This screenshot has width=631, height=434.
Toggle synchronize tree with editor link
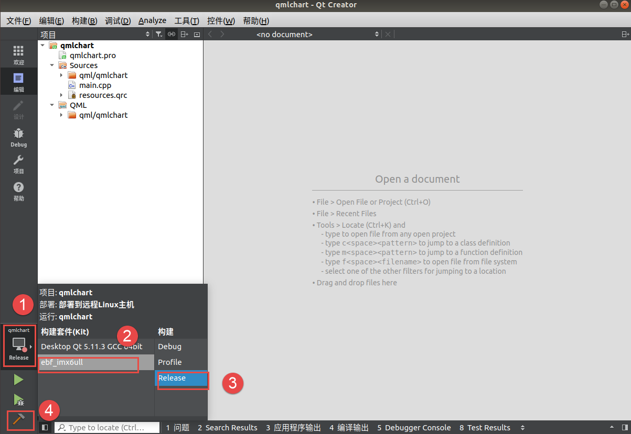(172, 35)
